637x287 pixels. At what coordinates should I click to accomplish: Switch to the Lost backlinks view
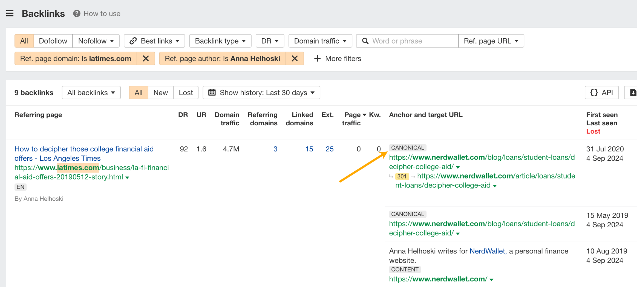tap(186, 92)
